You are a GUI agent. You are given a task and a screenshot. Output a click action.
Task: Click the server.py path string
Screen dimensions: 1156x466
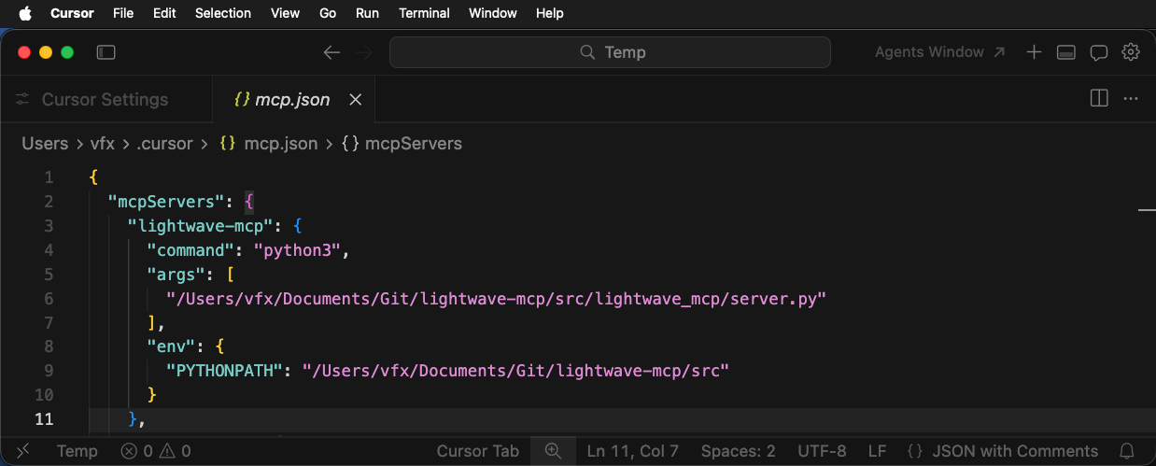coord(497,299)
